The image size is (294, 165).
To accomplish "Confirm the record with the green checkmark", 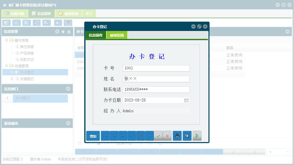I will [158, 136].
